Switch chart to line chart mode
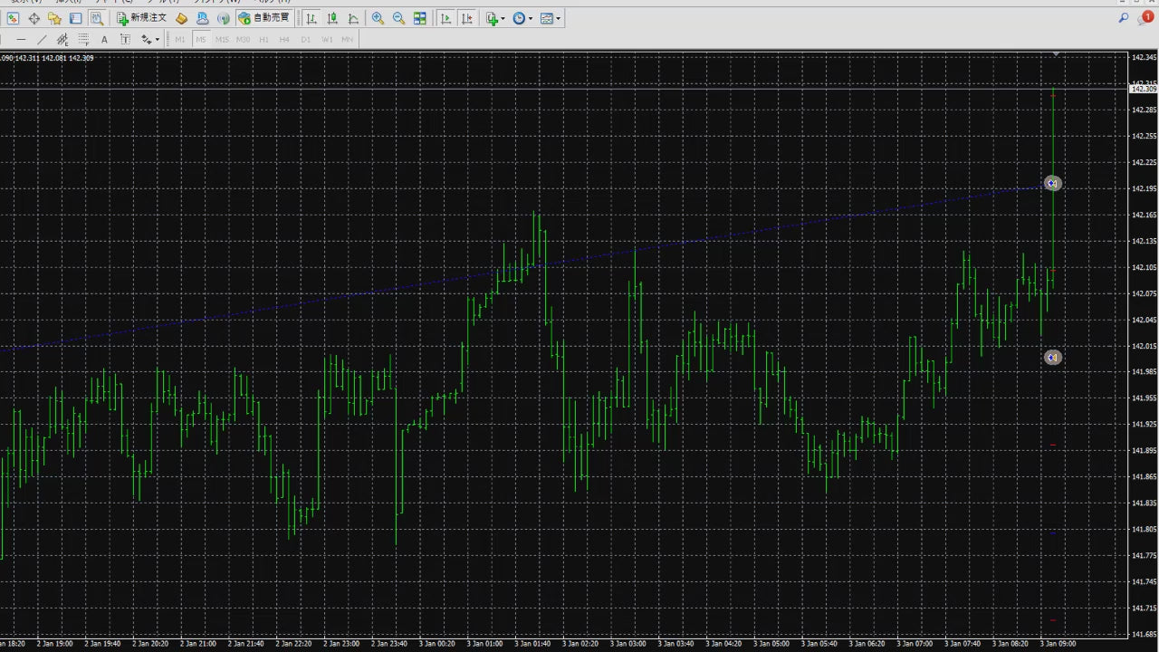Viewport: 1159px width, 652px height. pos(353,18)
